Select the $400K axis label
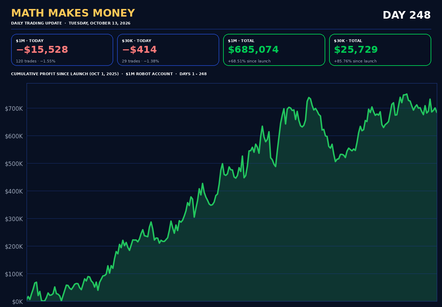This screenshot has width=442, height=307. [x=14, y=191]
